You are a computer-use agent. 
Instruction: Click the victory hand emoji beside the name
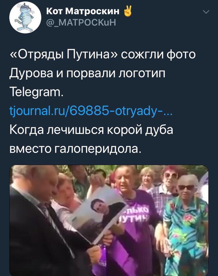coord(128,11)
